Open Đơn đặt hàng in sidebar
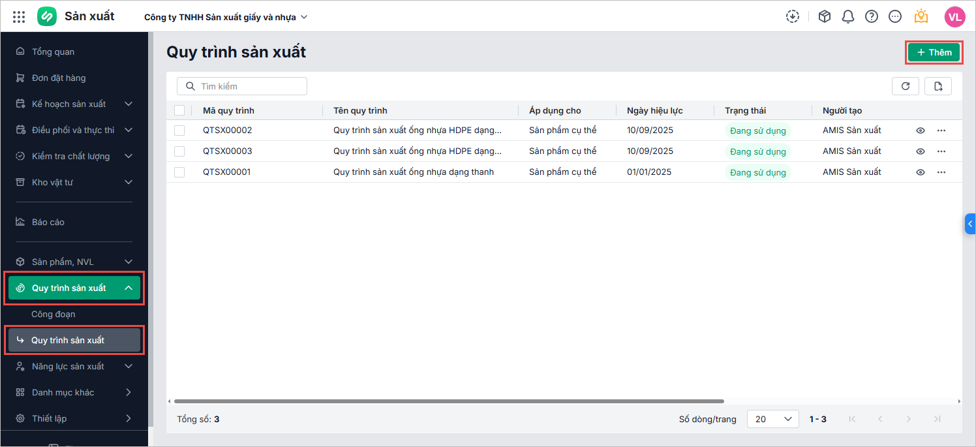Image resolution: width=976 pixels, height=447 pixels. pyautogui.click(x=74, y=78)
